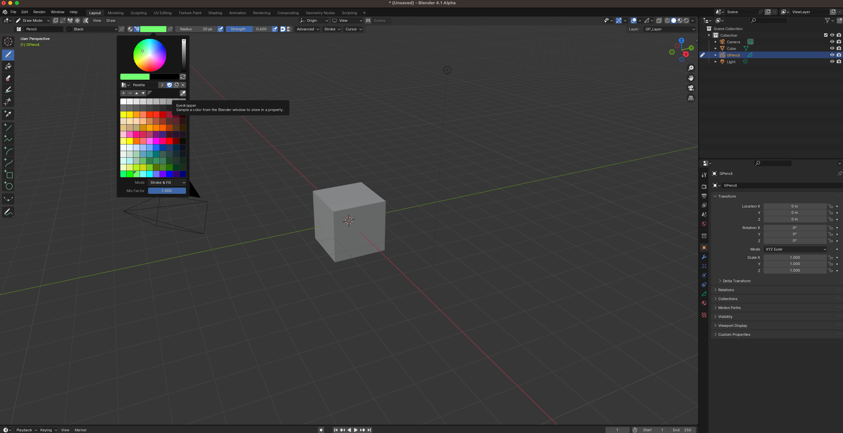Open the XYZ Euler rotation mode dropdown

pyautogui.click(x=795, y=249)
